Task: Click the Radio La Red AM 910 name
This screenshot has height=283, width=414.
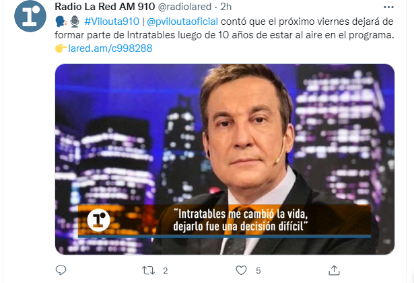Action: pyautogui.click(x=104, y=7)
